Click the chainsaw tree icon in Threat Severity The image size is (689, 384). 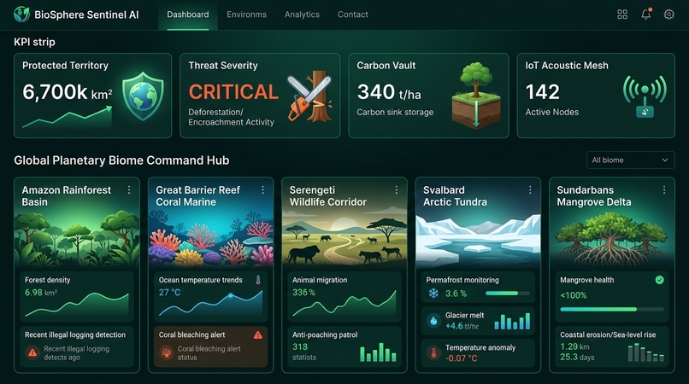(309, 96)
